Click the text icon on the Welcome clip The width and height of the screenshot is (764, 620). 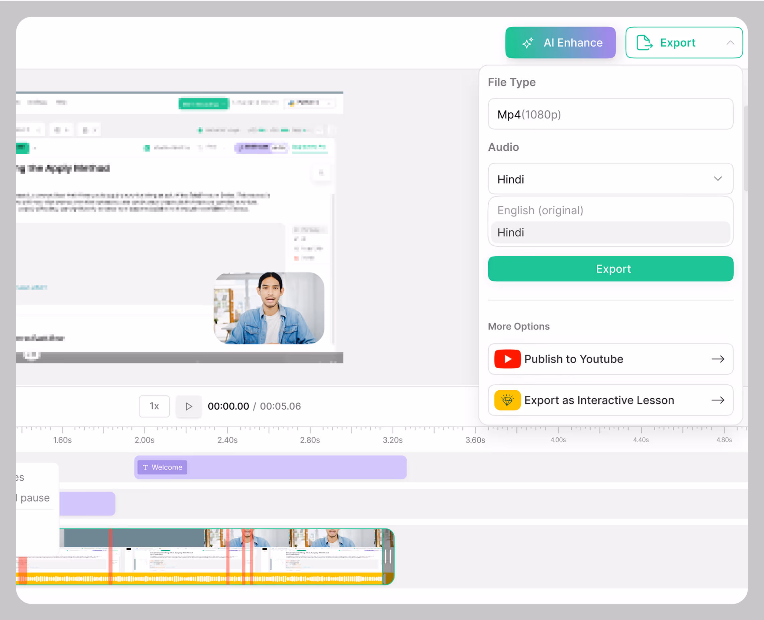[145, 467]
